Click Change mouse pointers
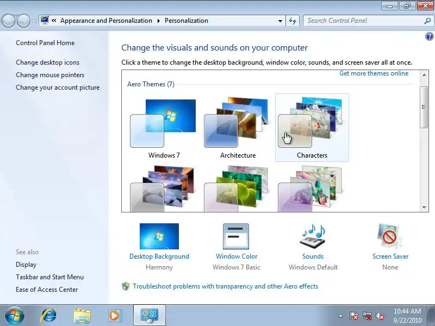Image resolution: width=435 pixels, height=326 pixels. coord(50,75)
